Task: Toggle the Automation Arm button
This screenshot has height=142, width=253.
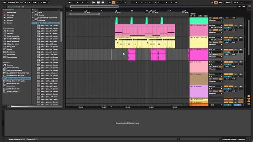Action: coord(113,2)
